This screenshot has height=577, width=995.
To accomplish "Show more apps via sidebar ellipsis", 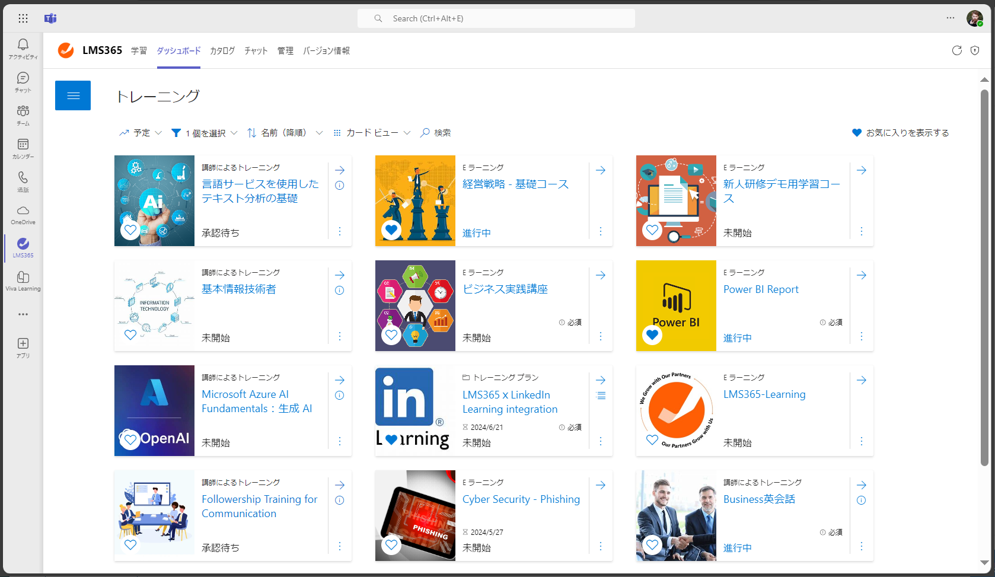I will 23,314.
